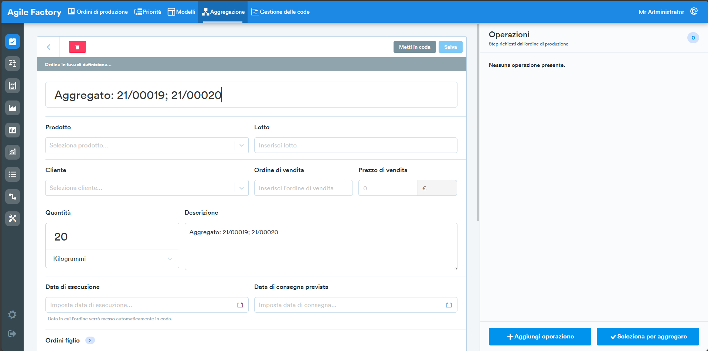Click the Inserisci lotto field
The height and width of the screenshot is (351, 708).
[x=356, y=145]
